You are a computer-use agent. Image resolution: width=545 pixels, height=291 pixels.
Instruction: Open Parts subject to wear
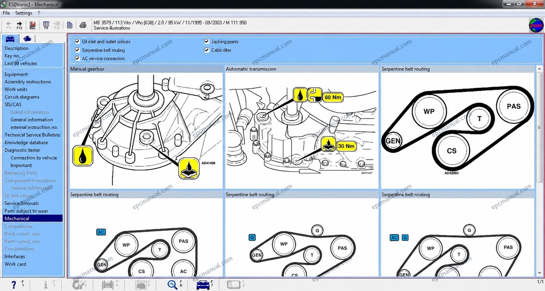click(26, 211)
